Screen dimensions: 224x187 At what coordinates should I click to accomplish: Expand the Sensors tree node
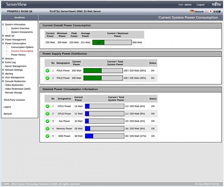coord(3,59)
